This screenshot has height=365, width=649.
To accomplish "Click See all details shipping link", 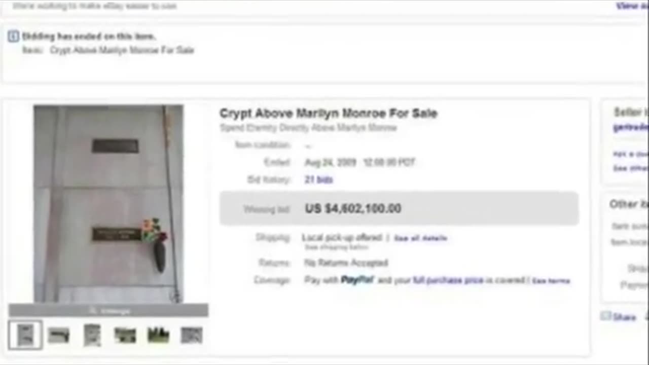I will pos(420,238).
